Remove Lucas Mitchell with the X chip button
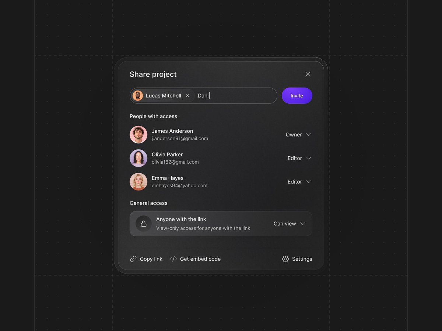This screenshot has width=442, height=331. [187, 95]
